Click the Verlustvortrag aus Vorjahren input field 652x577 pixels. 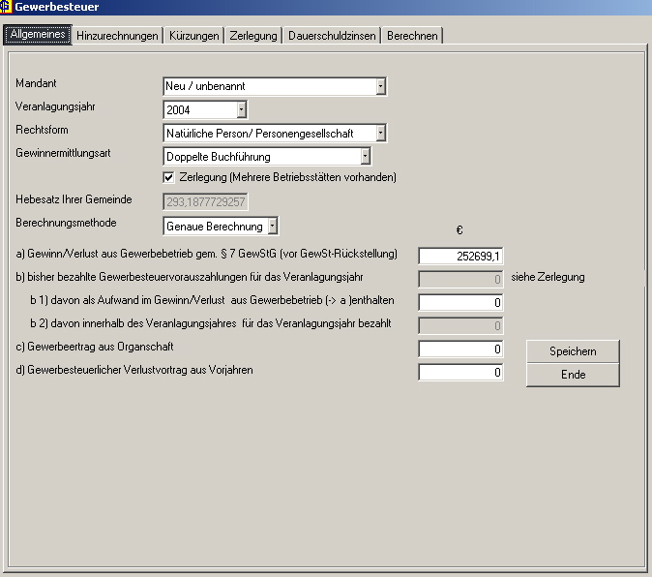(460, 373)
